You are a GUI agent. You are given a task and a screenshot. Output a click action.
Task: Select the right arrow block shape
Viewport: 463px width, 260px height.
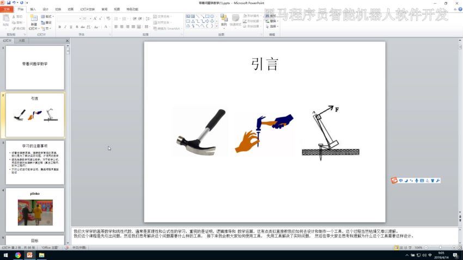(x=208, y=21)
